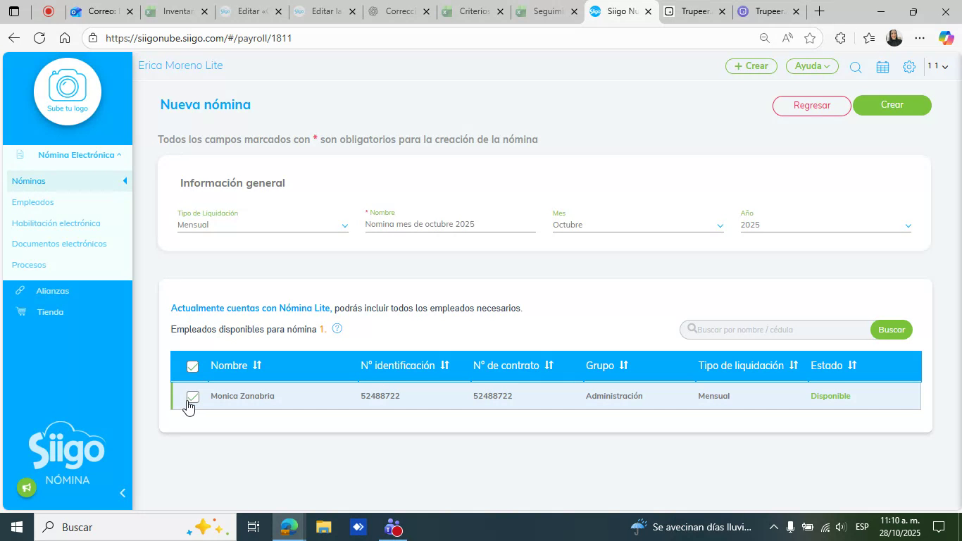Click the weather widget in taskbar
This screenshot has width=962, height=541.
(x=692, y=527)
